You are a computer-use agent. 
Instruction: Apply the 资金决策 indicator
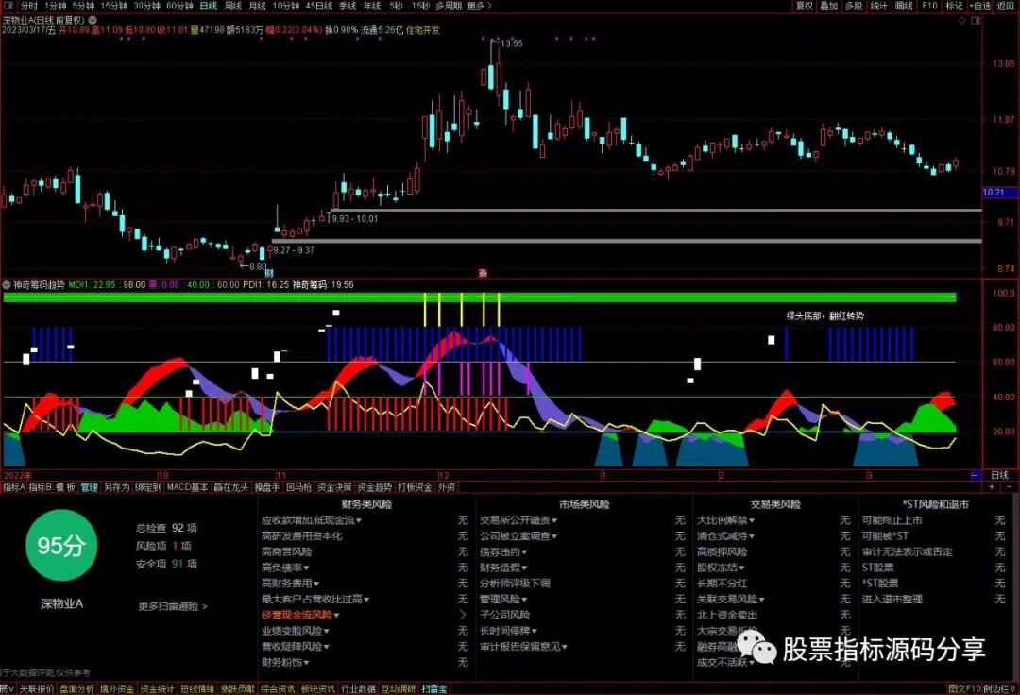(x=334, y=487)
